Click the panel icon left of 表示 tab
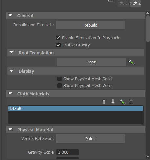 [x=111, y=1]
